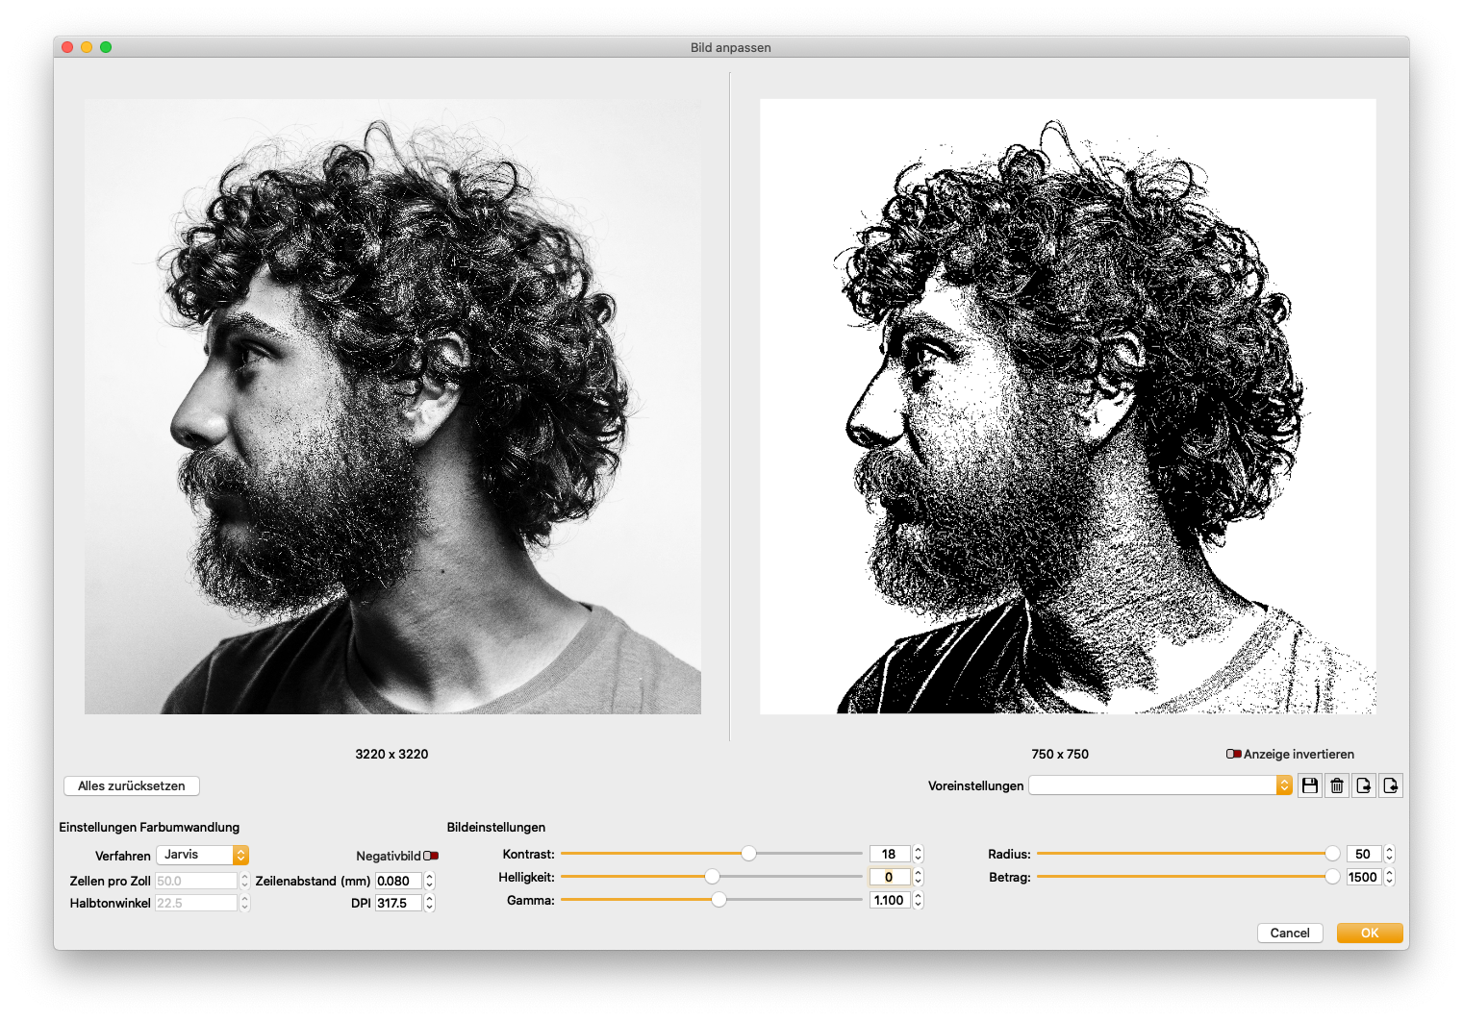Click the Gamma slider handle

tap(719, 900)
